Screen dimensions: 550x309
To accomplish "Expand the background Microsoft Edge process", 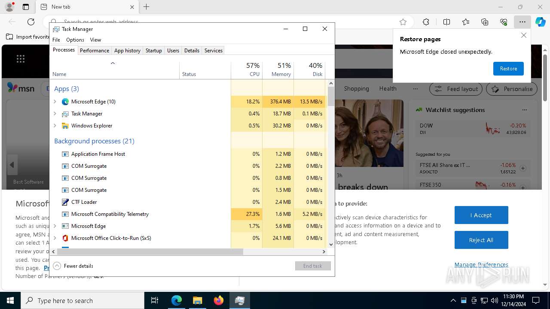I will pyautogui.click(x=55, y=226).
